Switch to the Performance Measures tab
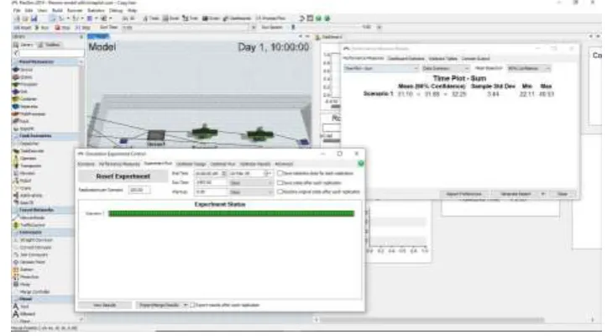Viewport: 607px width, 336px height. (119, 164)
